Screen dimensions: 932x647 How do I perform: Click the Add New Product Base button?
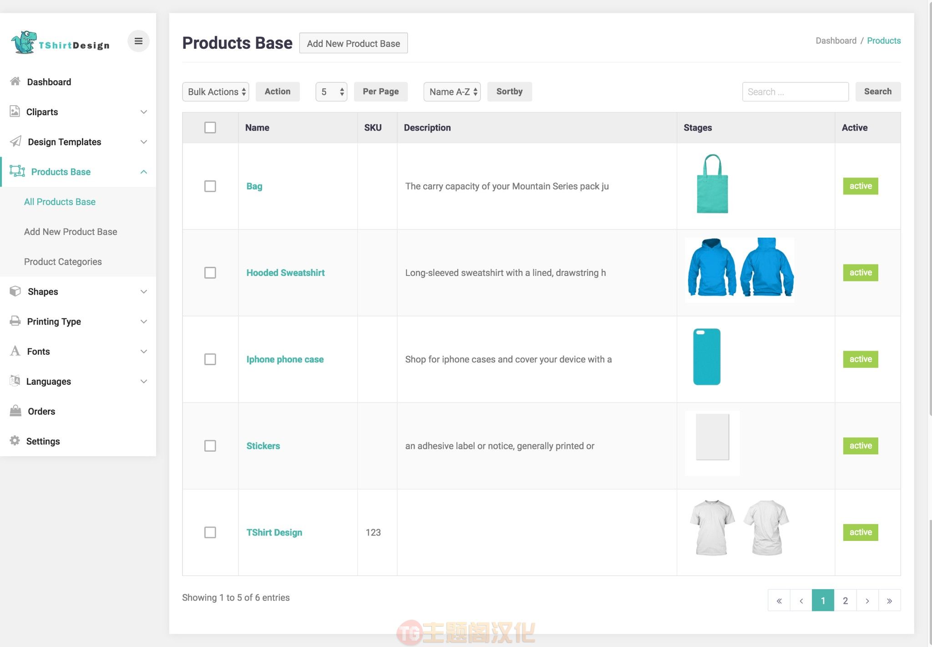click(x=354, y=43)
